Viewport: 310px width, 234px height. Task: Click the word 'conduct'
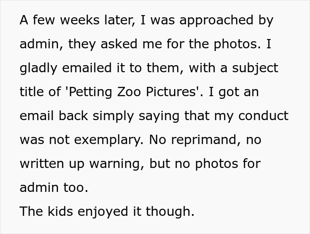pyautogui.click(x=263, y=116)
